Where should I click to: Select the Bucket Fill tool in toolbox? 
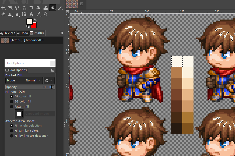(53, 8)
